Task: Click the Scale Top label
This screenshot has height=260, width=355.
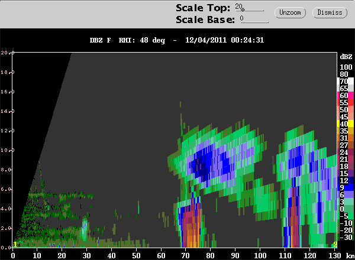Action: click(203, 8)
